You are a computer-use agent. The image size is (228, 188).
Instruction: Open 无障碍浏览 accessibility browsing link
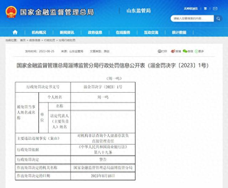pyautogui.click(x=191, y=9)
